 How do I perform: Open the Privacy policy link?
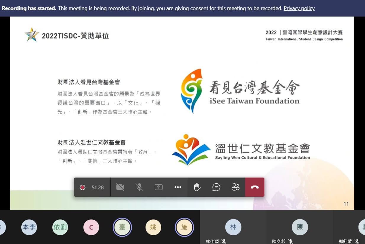pos(299,8)
